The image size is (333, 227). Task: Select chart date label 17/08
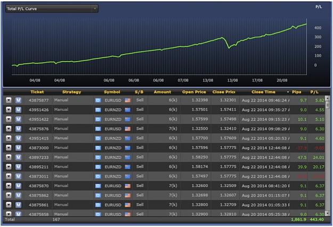pos(257,80)
